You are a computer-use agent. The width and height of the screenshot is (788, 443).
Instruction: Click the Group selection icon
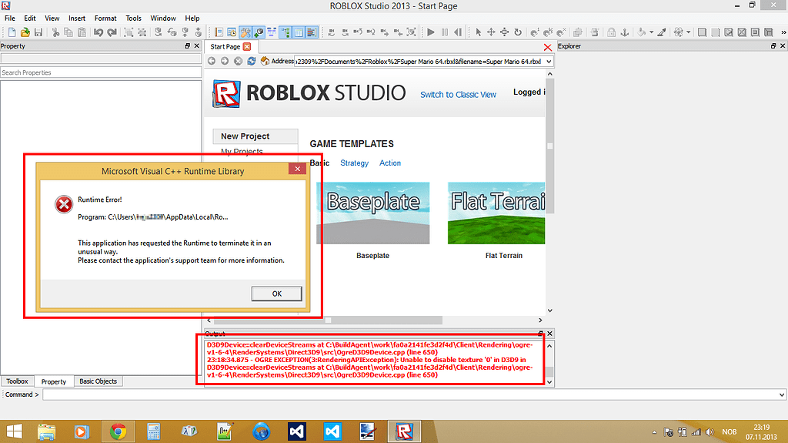[129, 32]
